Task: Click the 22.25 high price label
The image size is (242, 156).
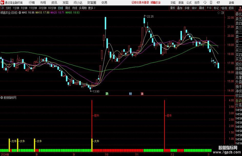Action: coord(150,17)
